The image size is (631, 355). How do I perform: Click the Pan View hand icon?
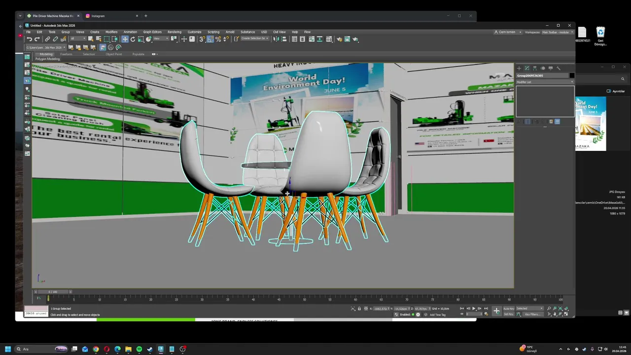pyautogui.click(x=555, y=314)
